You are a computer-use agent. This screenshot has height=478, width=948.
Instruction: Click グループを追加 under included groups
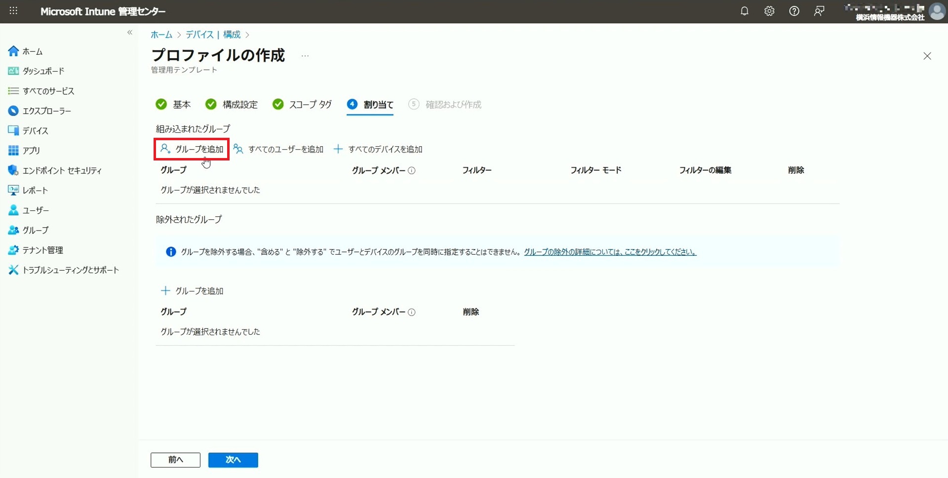pos(192,149)
